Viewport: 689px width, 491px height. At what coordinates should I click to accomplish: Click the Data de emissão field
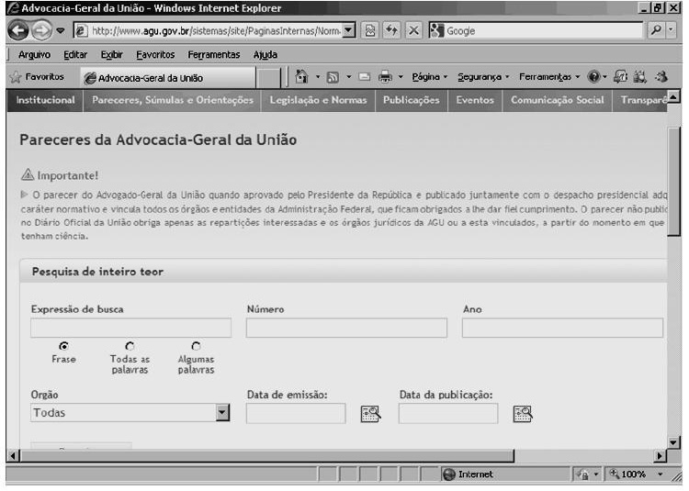pos(296,413)
